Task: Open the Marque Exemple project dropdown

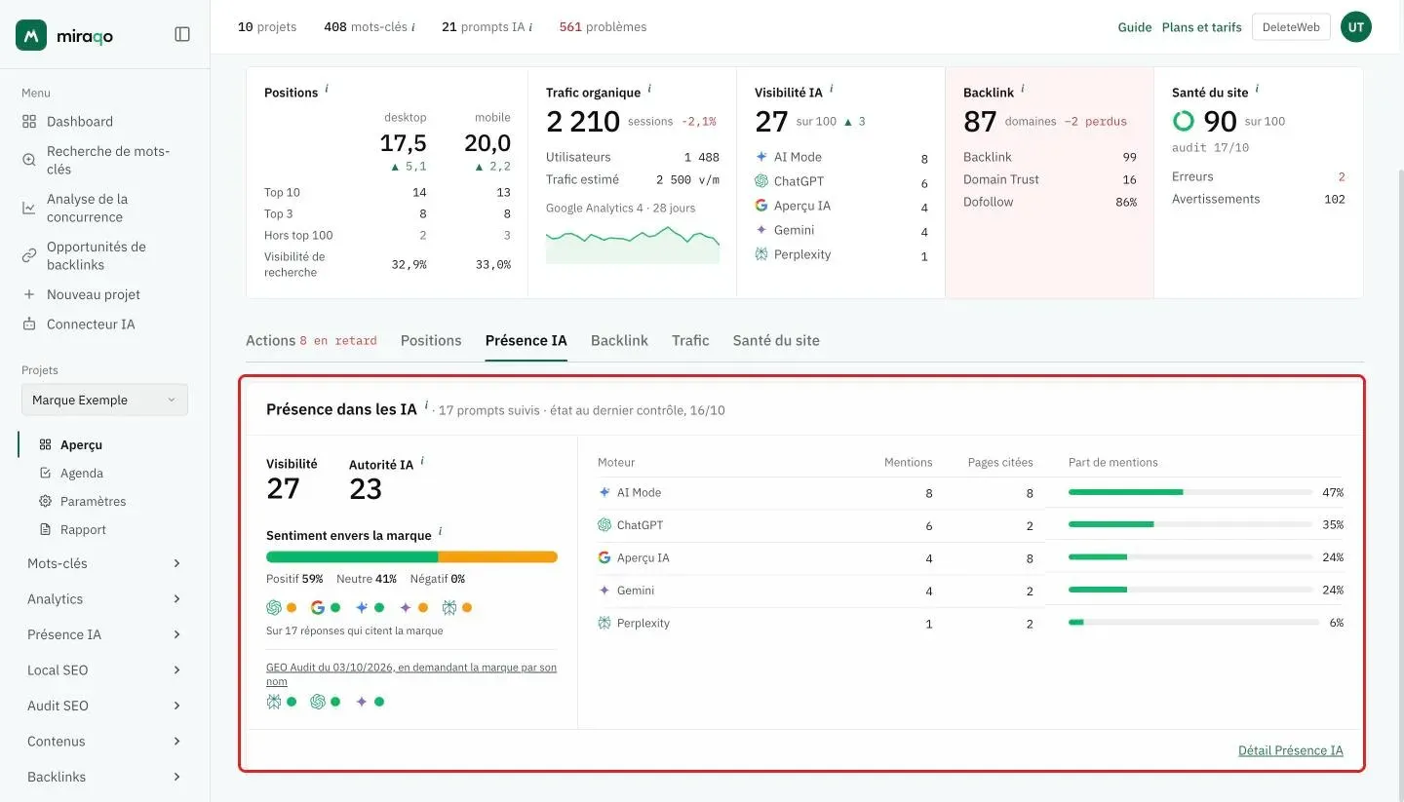Action: pyautogui.click(x=104, y=400)
